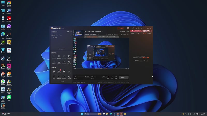Screen dimensions: 207x116
Task: Open File Explorer from the taskbar
Action: 107,114
